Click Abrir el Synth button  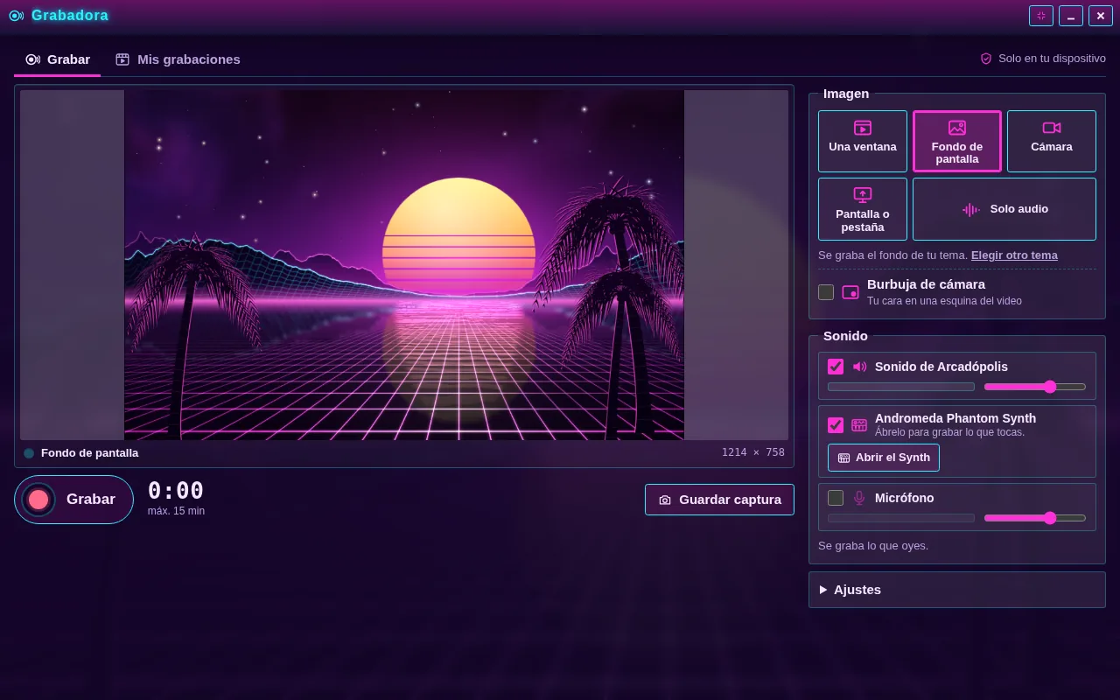(x=884, y=458)
